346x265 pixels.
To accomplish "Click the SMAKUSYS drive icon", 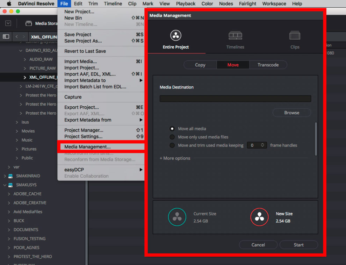I will (x=10, y=185).
